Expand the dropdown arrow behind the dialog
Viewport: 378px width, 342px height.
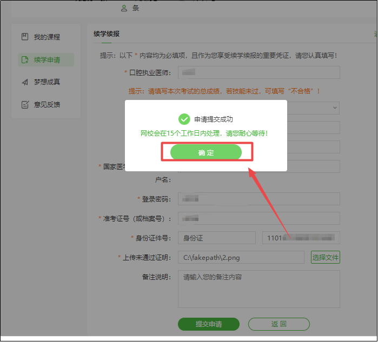coord(335,108)
